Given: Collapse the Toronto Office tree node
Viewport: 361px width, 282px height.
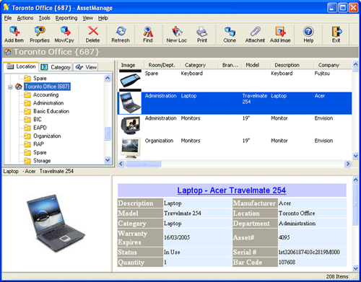Looking at the screenshot, I should 10,87.
